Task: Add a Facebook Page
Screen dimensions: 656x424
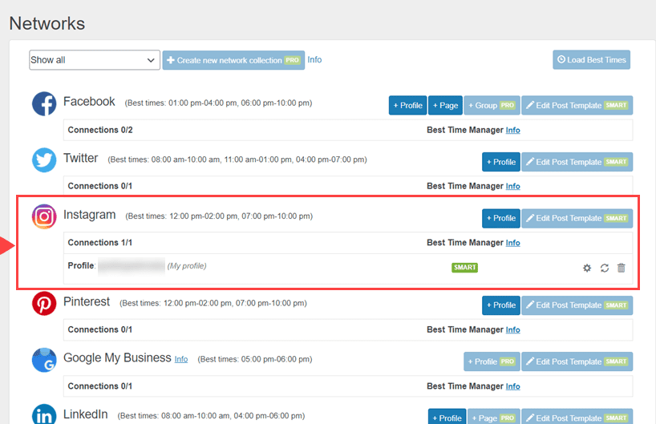Action: coord(445,106)
